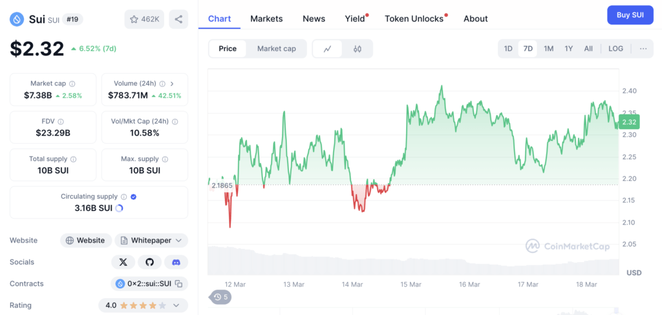Viewport: 662px width, 315px height.
Task: Click the Sui coin logo icon
Action: pyautogui.click(x=17, y=19)
